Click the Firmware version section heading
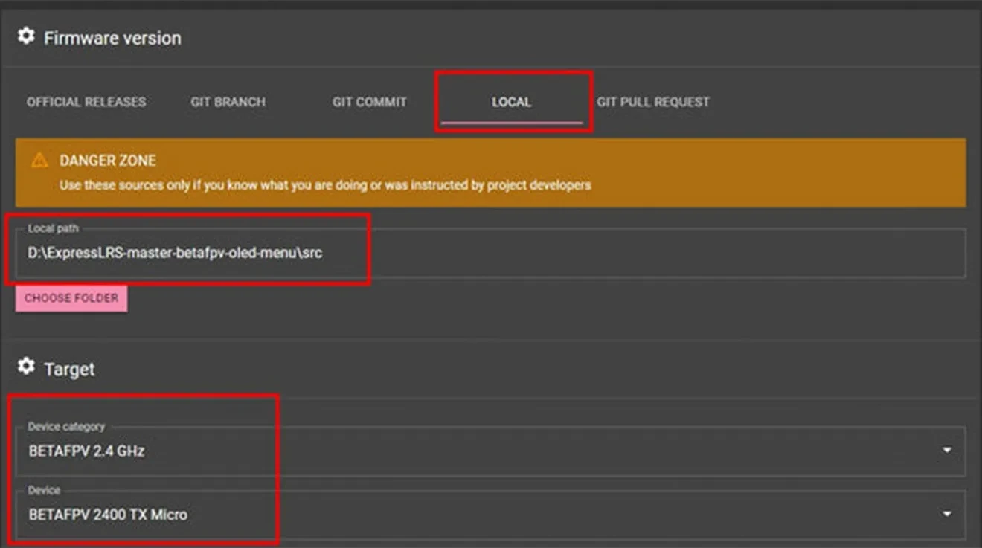Screen dimensions: 982x548 [x=112, y=38]
